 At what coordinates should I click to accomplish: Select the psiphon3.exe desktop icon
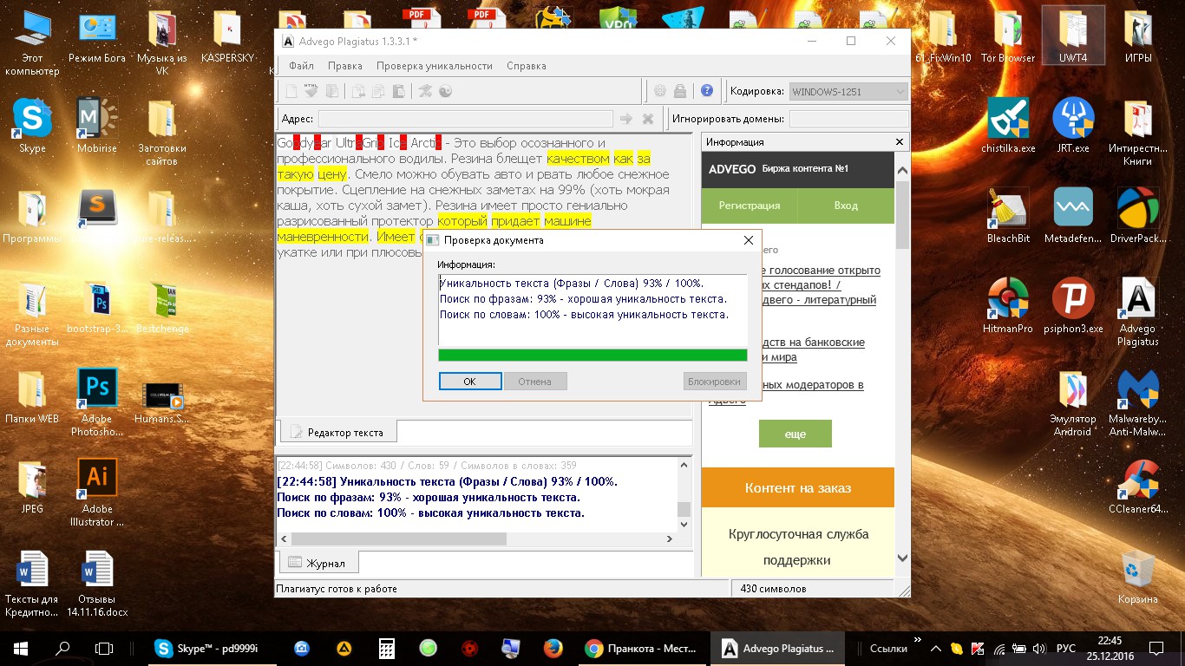(1073, 305)
